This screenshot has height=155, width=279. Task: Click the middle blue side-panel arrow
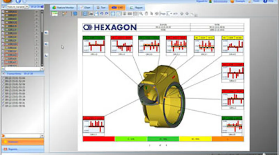(x=46, y=44)
